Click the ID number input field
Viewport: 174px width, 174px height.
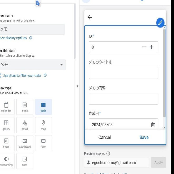[x=123, y=47]
